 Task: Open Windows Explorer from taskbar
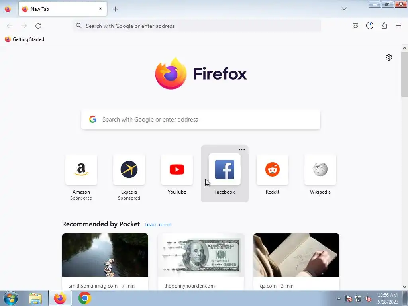click(35, 298)
